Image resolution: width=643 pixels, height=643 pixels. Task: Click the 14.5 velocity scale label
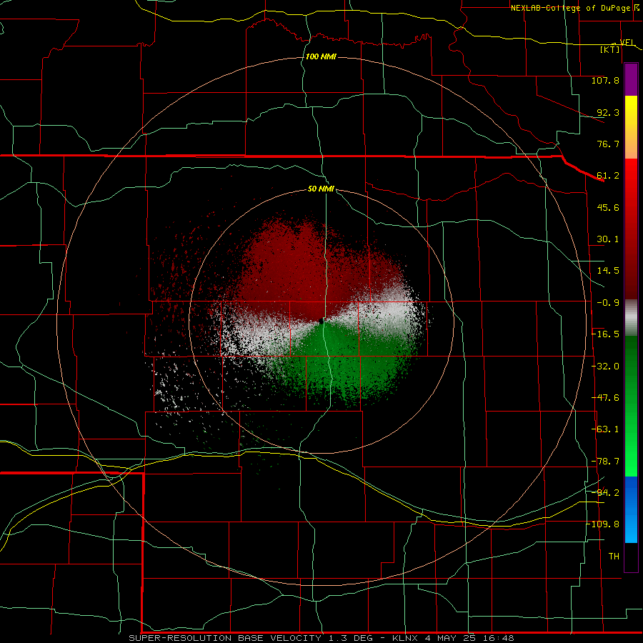608,271
